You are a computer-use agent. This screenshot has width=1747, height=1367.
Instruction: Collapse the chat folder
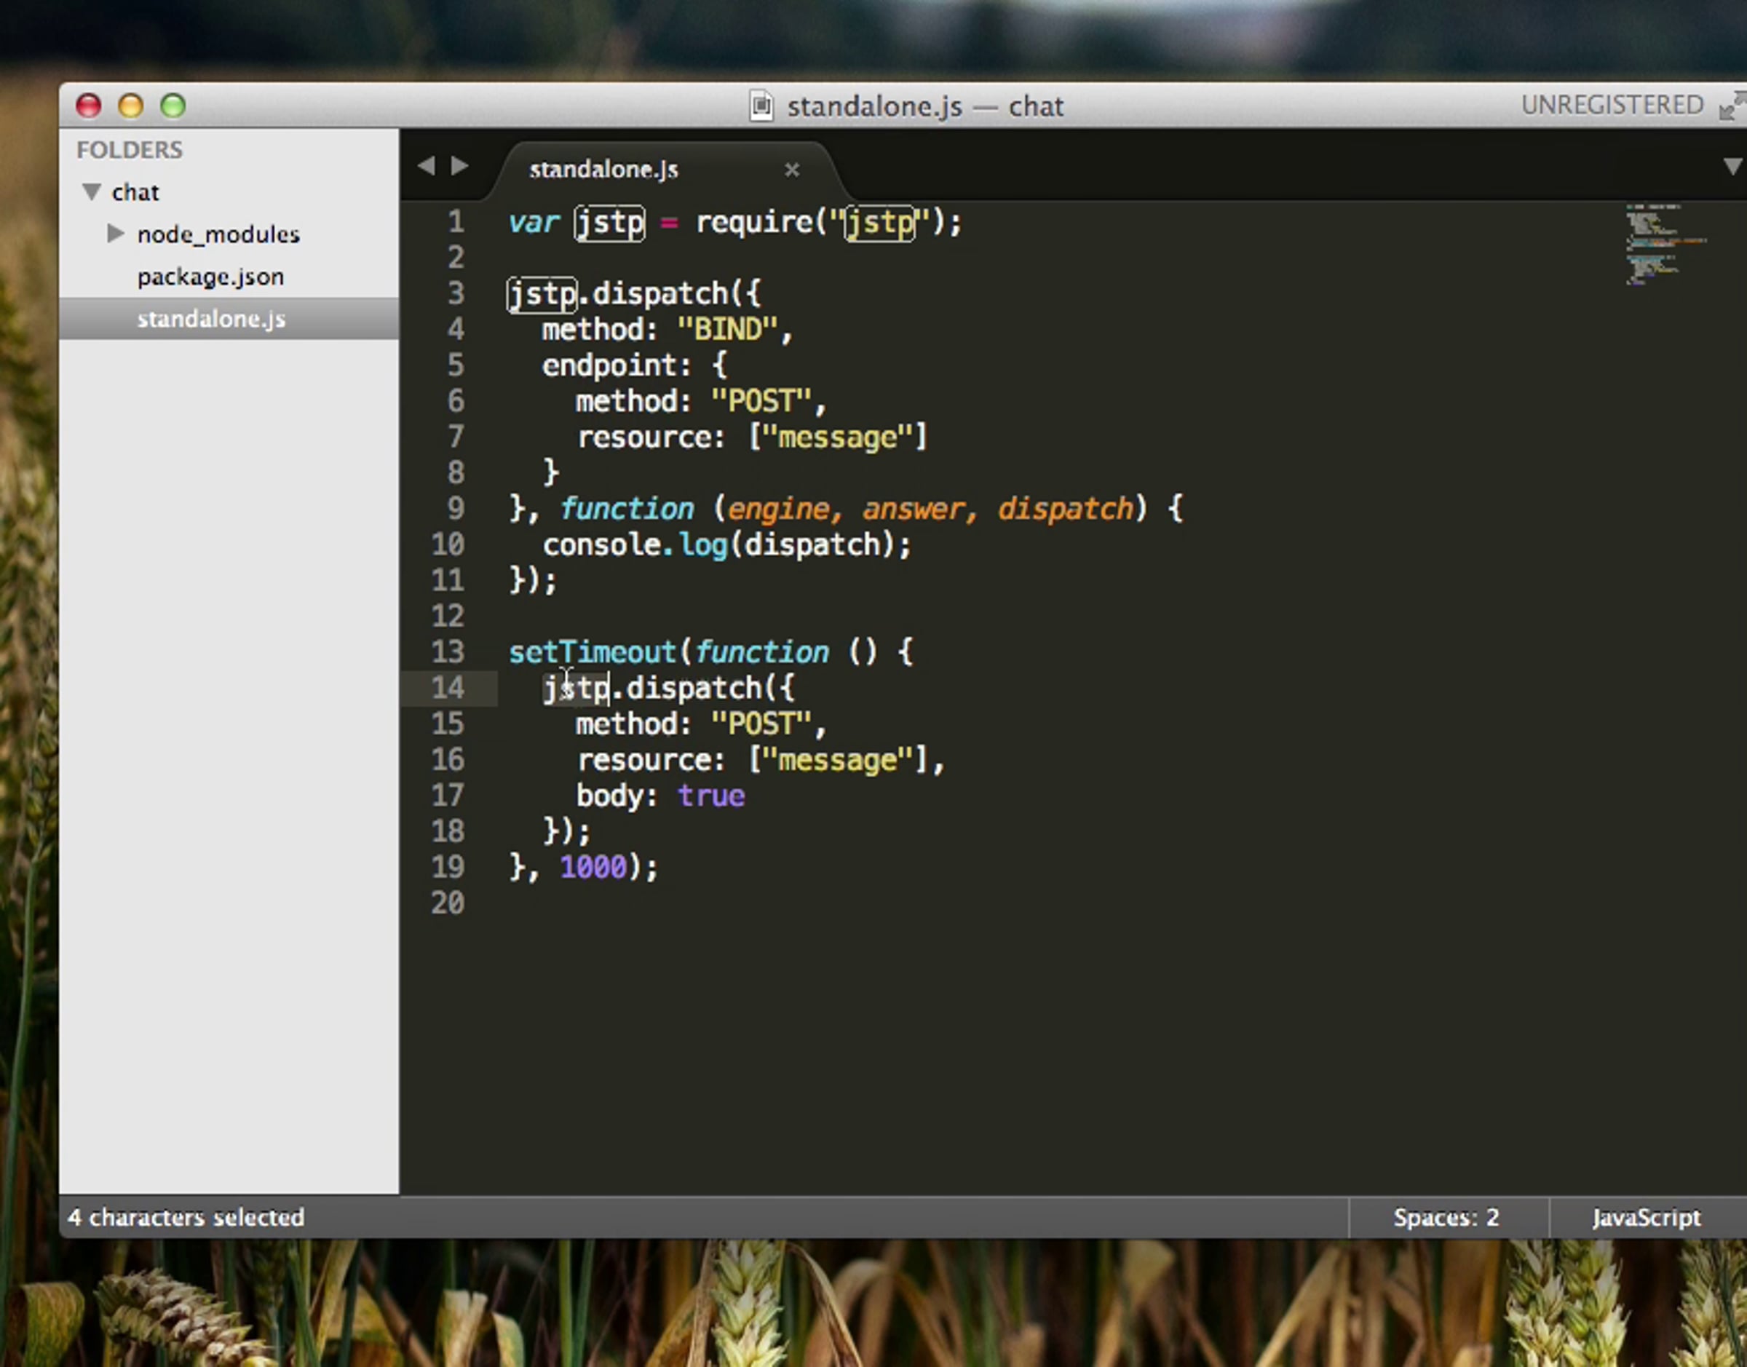tap(92, 192)
